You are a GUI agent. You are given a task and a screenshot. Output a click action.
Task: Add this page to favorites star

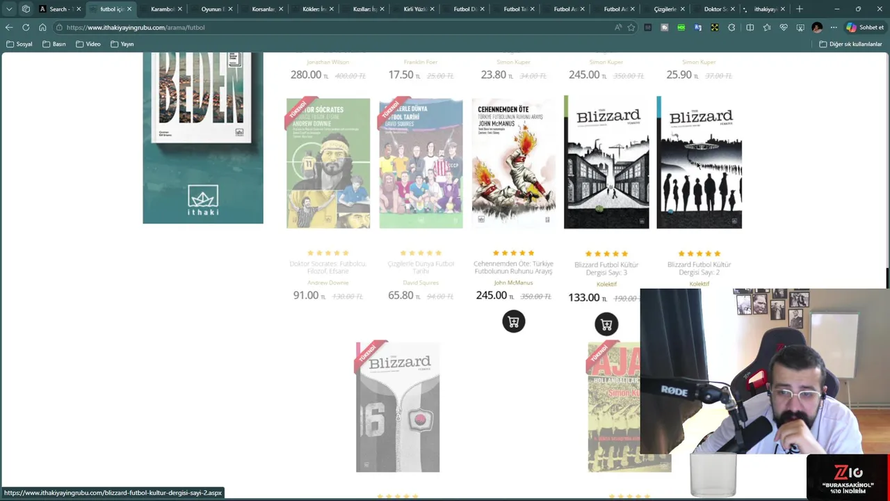coord(631,27)
